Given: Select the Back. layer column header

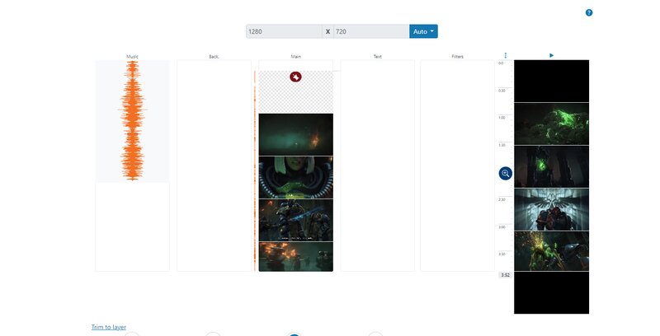Looking at the screenshot, I should click(x=214, y=56).
